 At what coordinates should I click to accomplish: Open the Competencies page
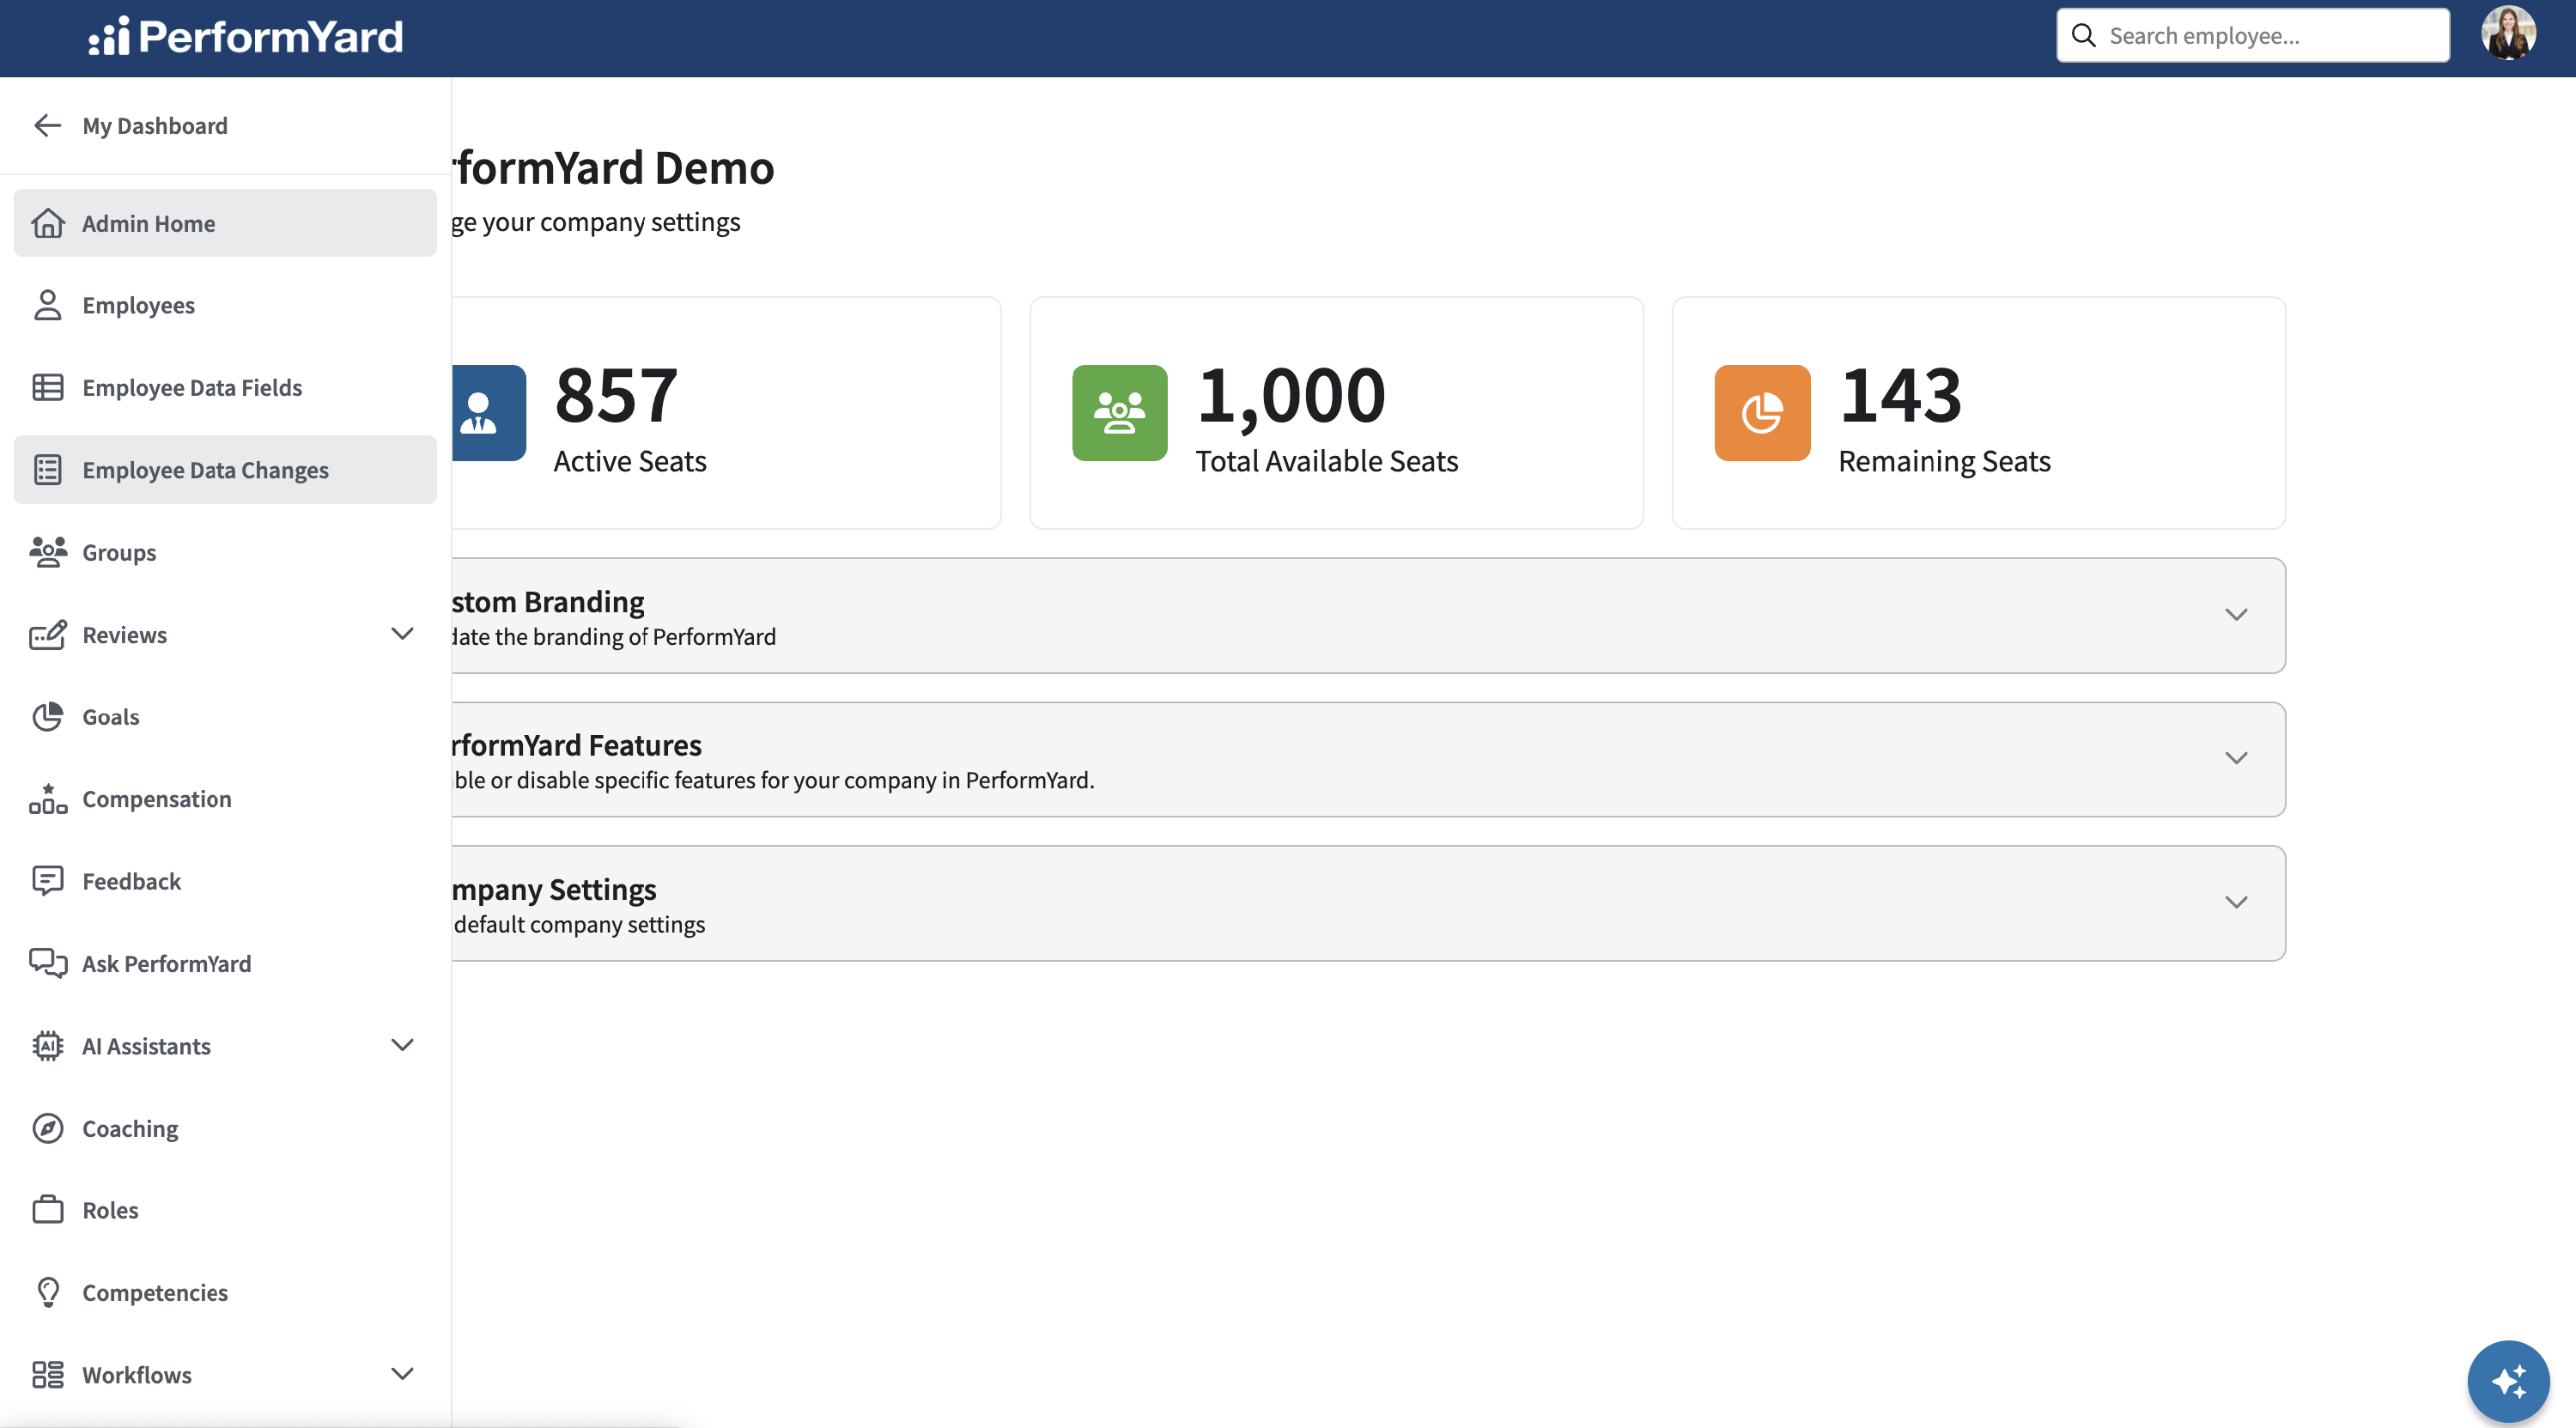225,1292
